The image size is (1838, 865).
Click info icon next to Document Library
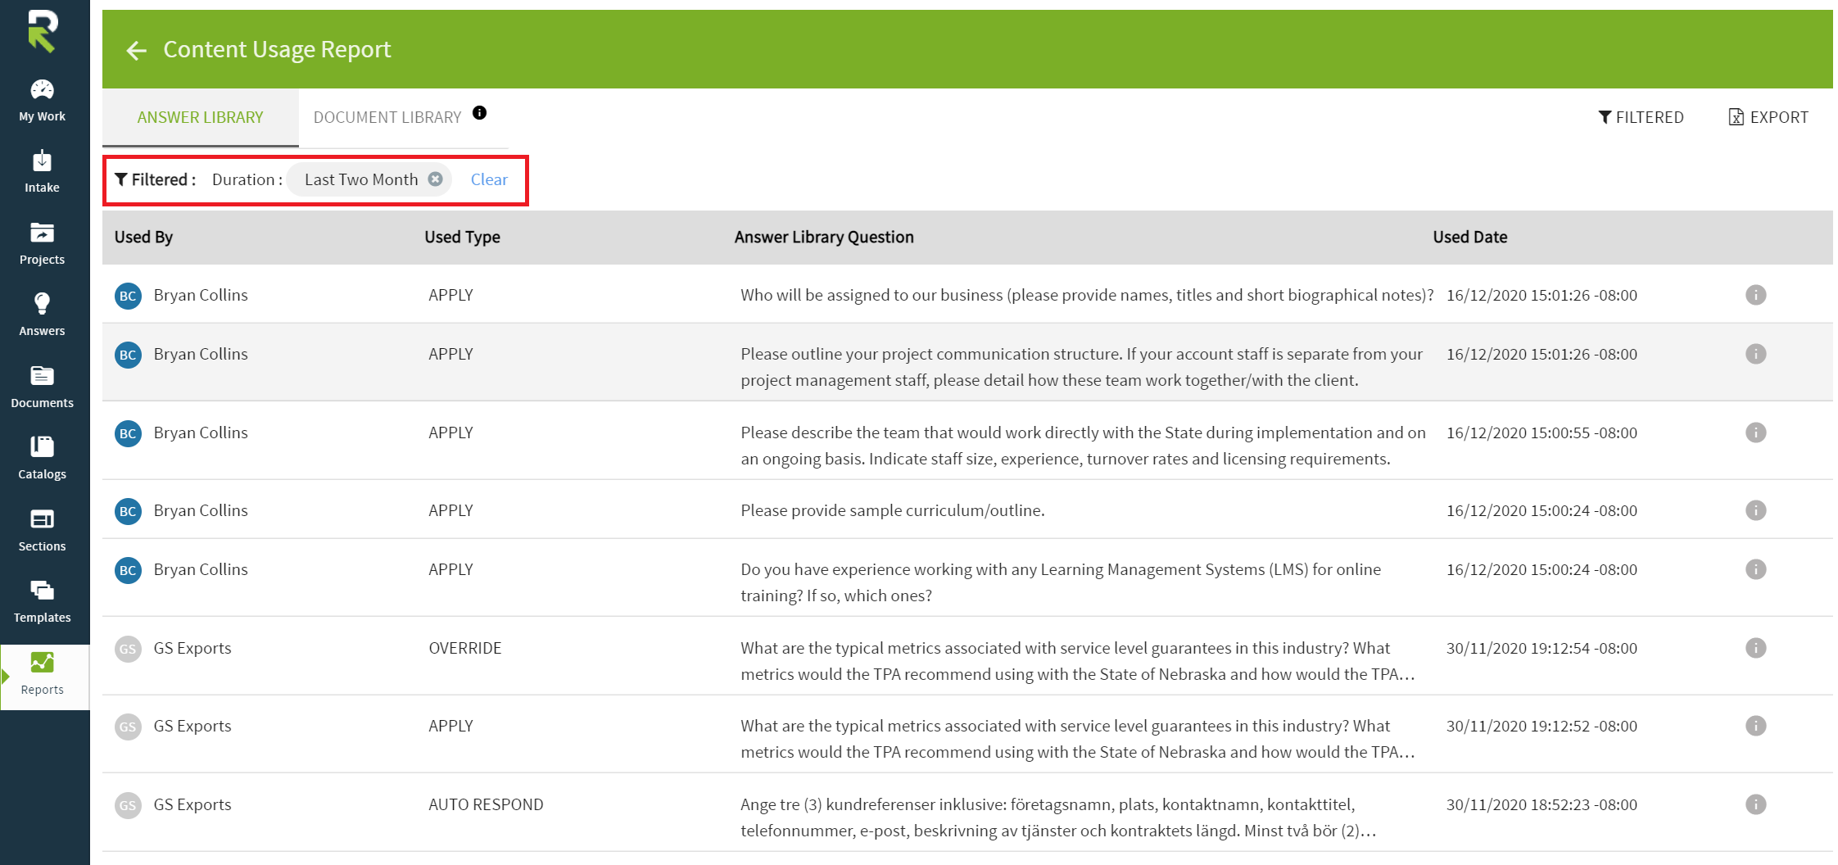click(x=480, y=113)
